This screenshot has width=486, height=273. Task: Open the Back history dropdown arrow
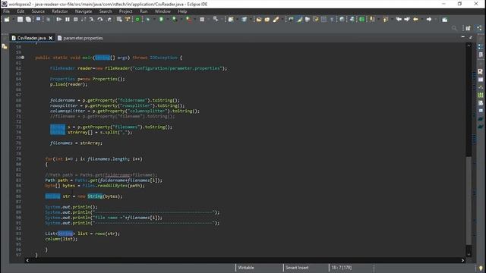coord(421,20)
